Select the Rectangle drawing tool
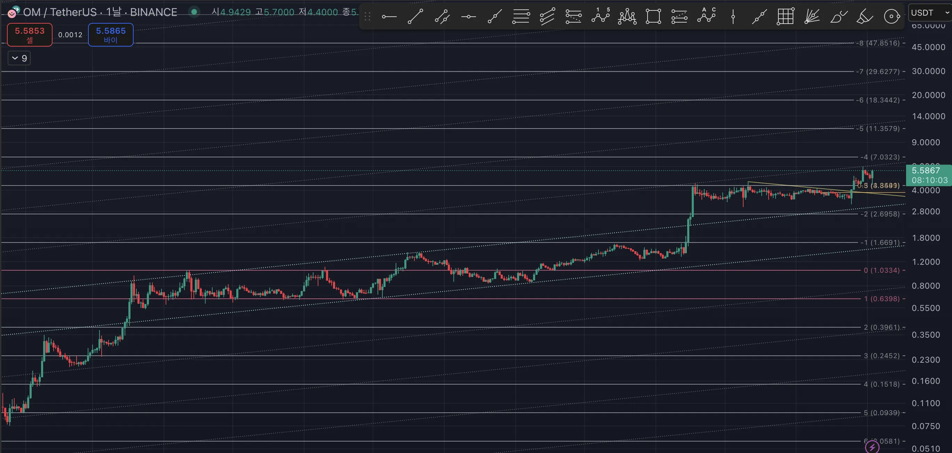952x453 pixels. click(x=653, y=17)
